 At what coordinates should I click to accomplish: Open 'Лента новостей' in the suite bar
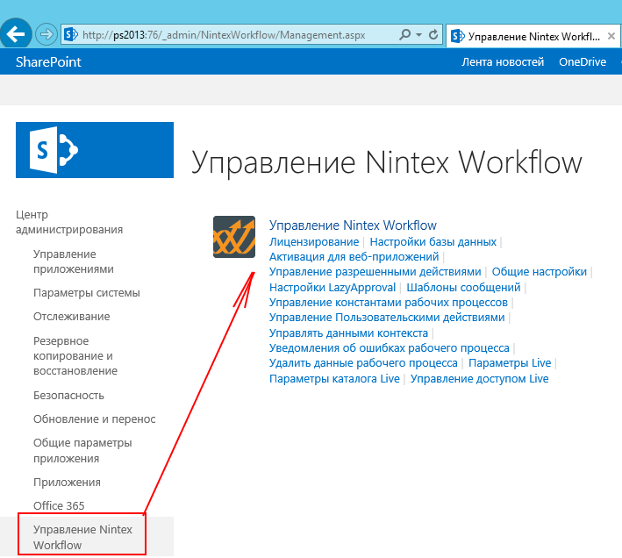(x=502, y=62)
